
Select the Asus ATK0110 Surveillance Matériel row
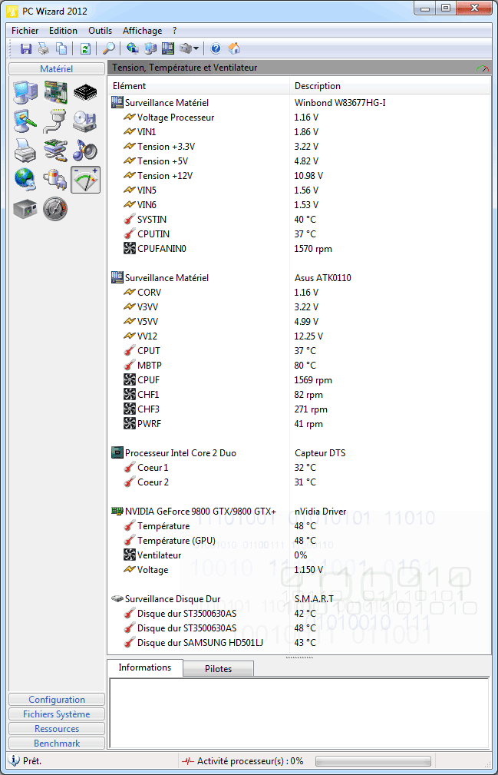tap(299, 278)
